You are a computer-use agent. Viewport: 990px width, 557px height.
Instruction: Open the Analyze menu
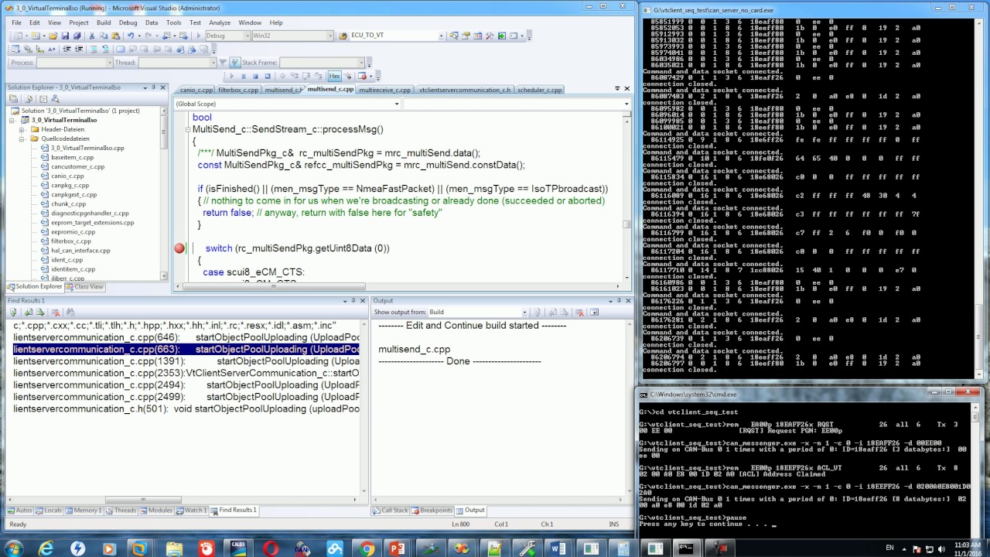220,22
